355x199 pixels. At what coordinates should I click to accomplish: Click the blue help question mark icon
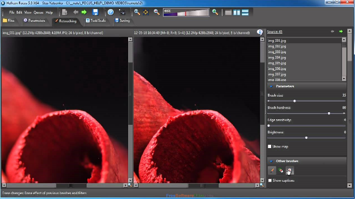(110, 12)
